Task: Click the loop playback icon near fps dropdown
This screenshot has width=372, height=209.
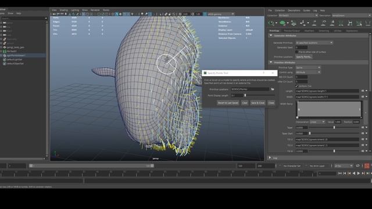Action: coord(358,165)
